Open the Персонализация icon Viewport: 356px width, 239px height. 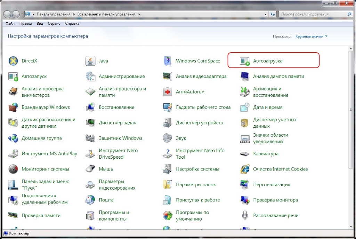pyautogui.click(x=245, y=184)
